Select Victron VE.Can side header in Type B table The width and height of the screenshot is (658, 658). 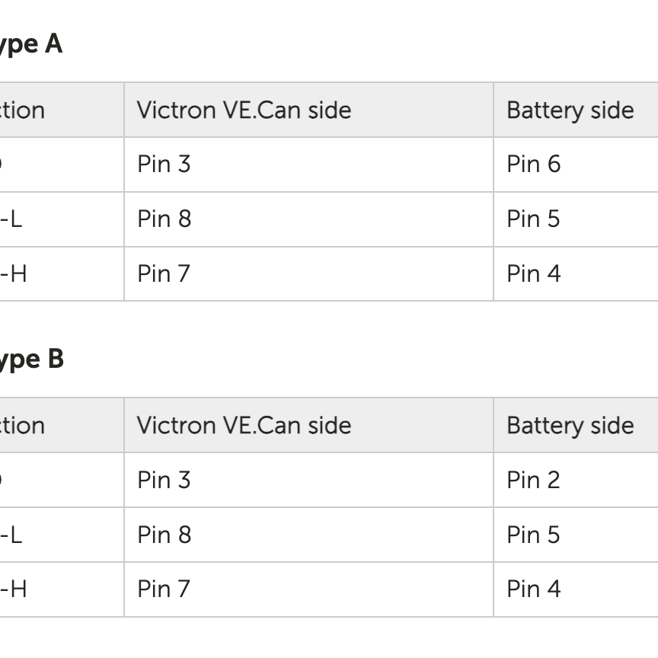click(244, 425)
